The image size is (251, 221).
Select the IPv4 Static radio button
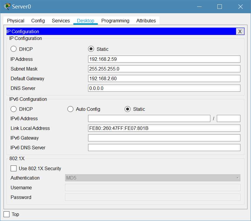(91, 49)
